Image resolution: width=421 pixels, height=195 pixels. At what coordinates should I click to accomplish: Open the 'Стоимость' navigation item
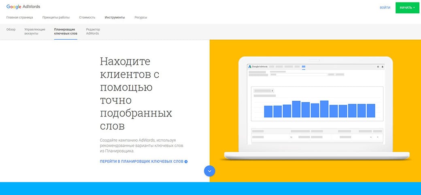87,17
